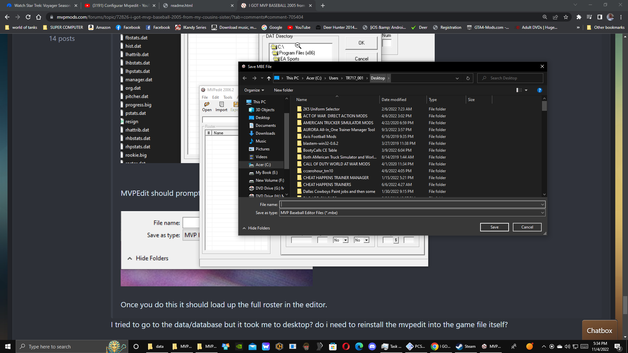Open the view options dropdown arrow
The image size is (628, 353).
(x=526, y=90)
